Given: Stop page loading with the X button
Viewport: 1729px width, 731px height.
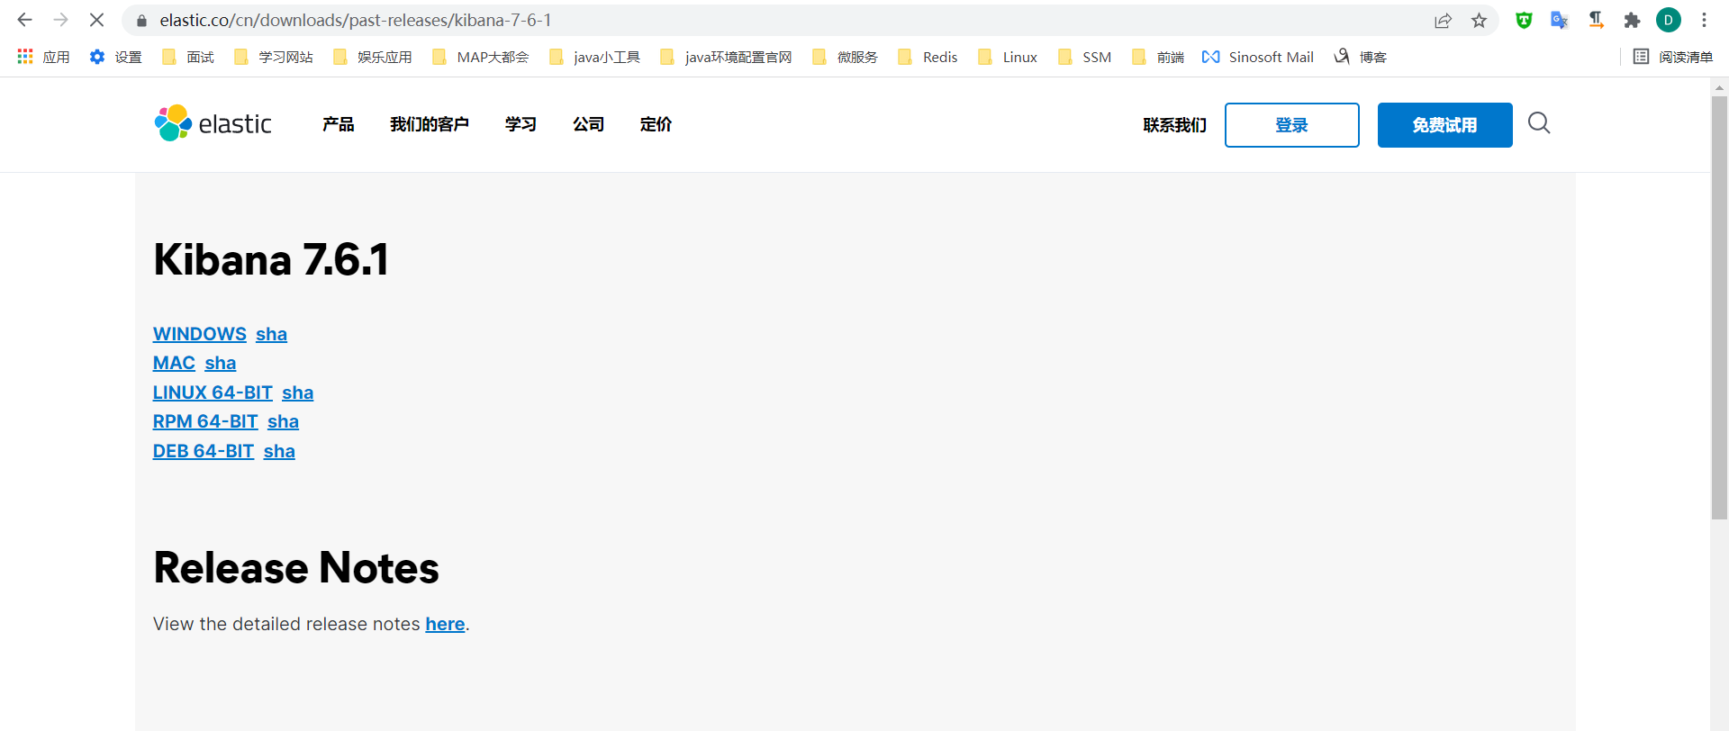Looking at the screenshot, I should [x=96, y=20].
